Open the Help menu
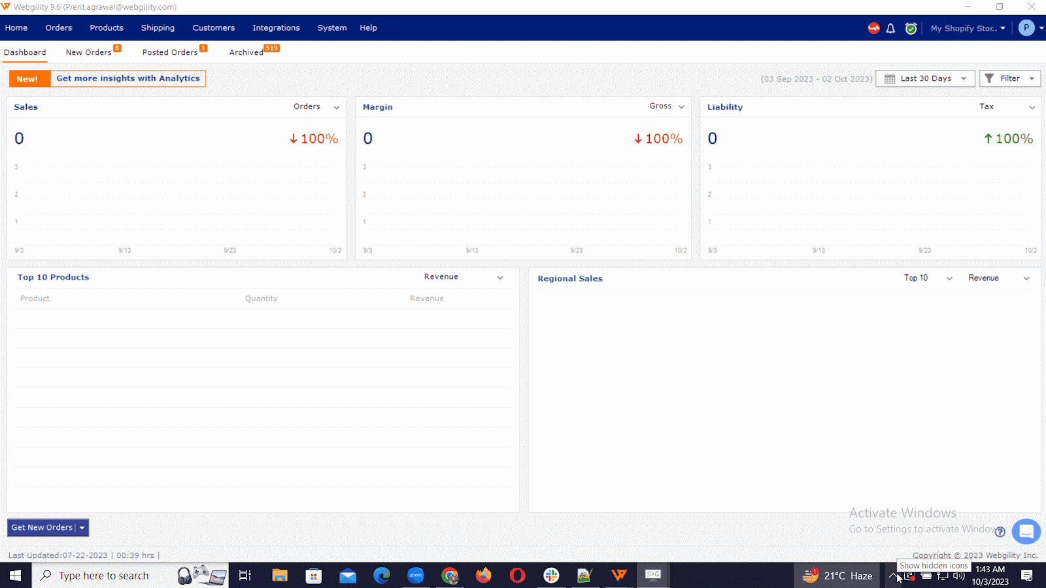 click(x=368, y=28)
